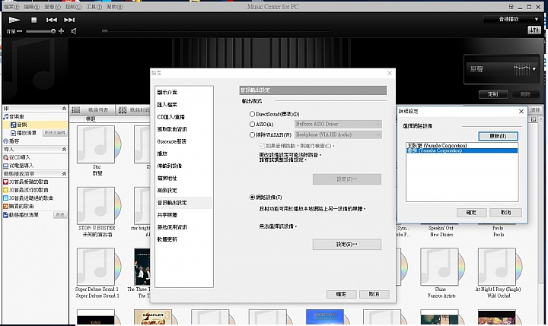Collapse the 導入 import section
Viewport: 548px width, 326px height.
pos(64,149)
